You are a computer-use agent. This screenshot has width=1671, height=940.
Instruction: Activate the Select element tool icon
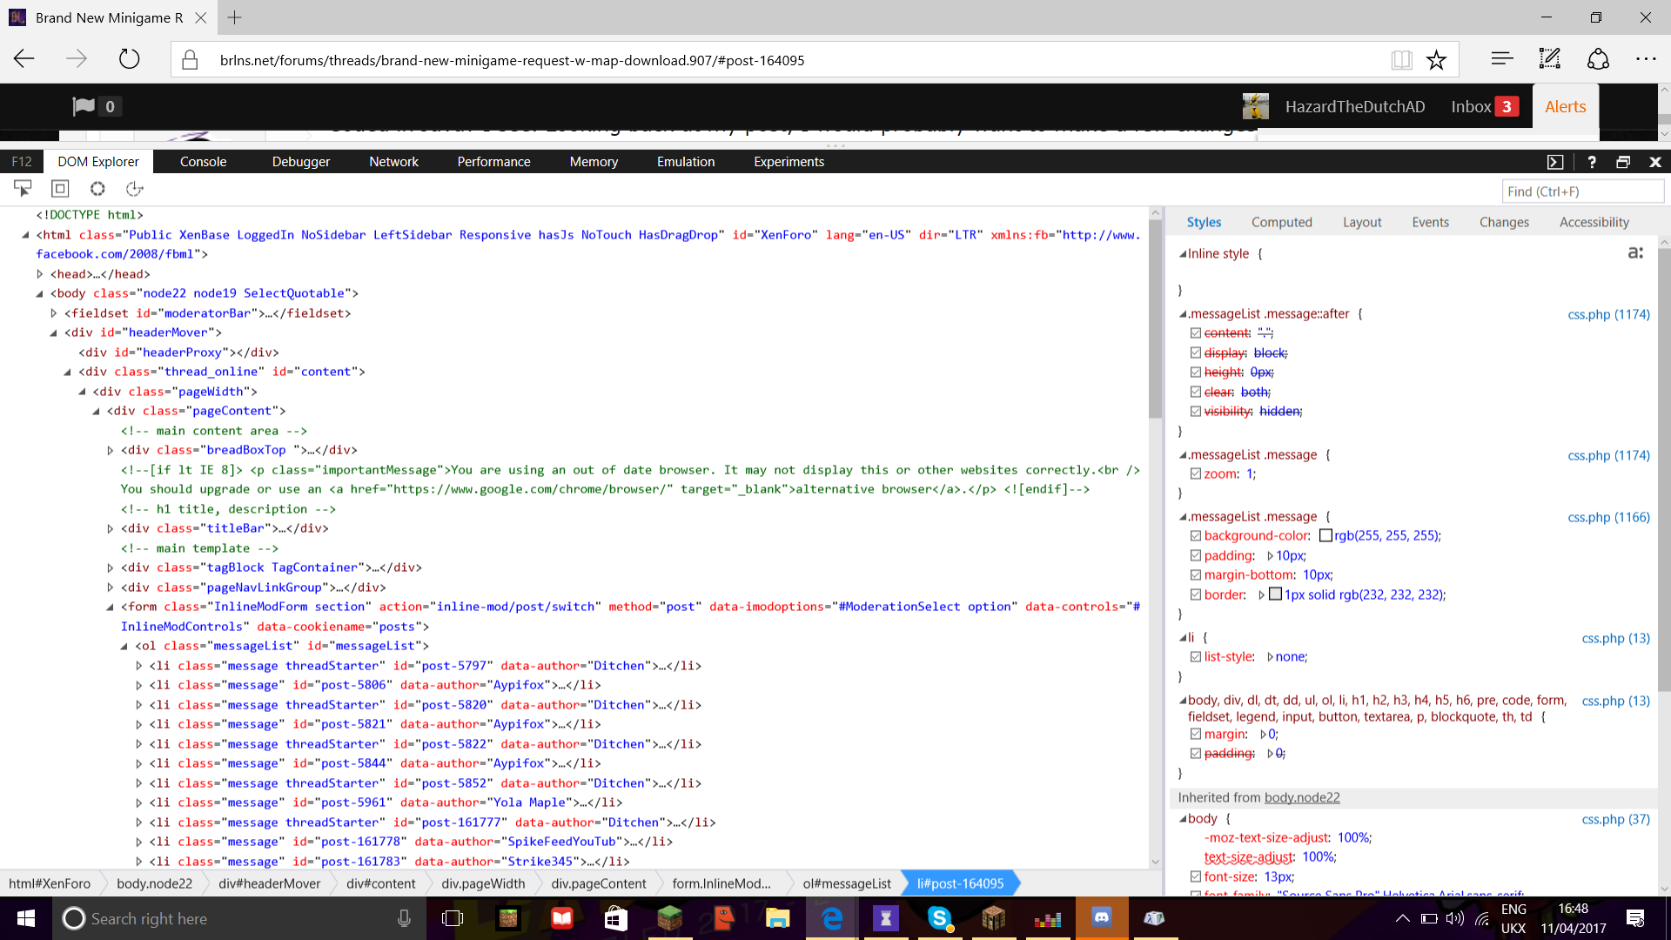23,188
